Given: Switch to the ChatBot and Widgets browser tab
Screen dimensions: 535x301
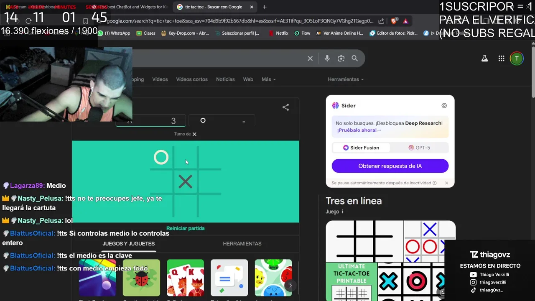Looking at the screenshot, I should pyautogui.click(x=130, y=7).
